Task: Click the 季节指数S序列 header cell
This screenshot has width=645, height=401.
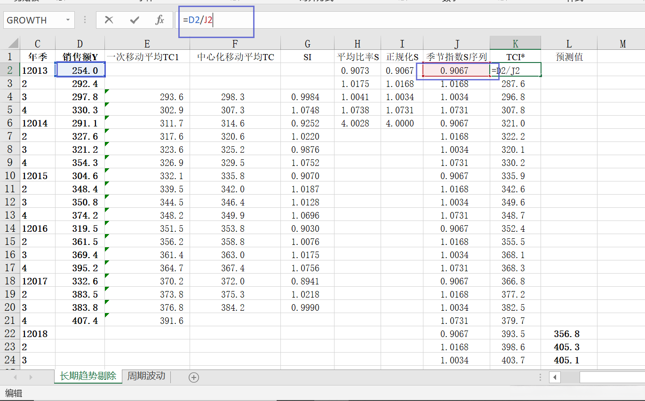Action: point(457,57)
